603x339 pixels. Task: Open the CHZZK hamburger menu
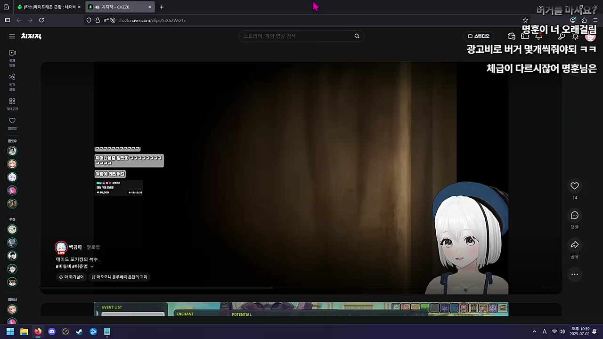click(12, 36)
